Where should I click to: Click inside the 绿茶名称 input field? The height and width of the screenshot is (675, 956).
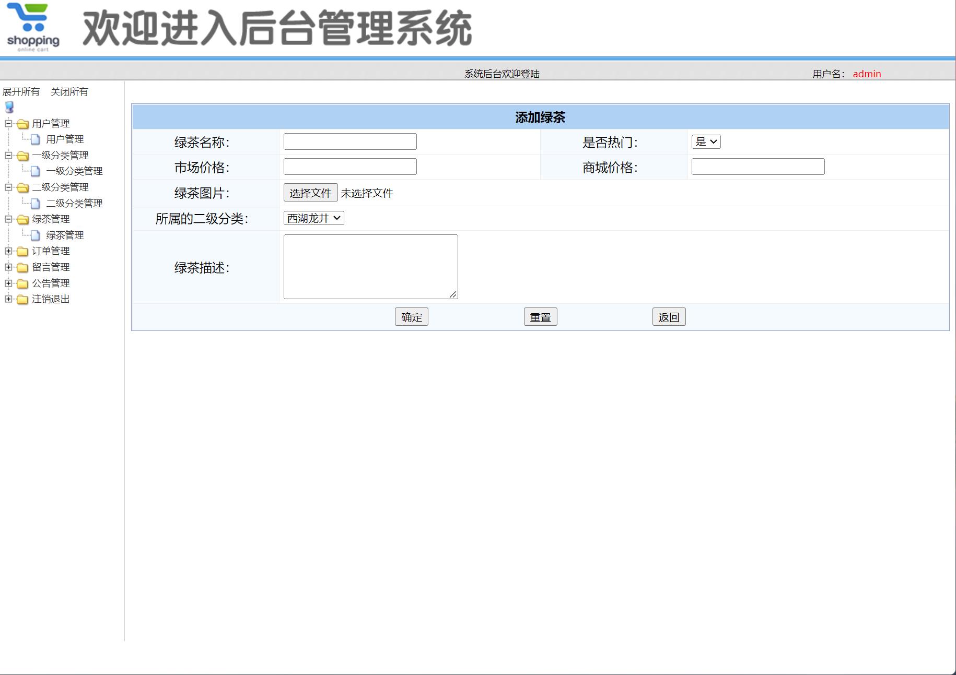tap(349, 141)
